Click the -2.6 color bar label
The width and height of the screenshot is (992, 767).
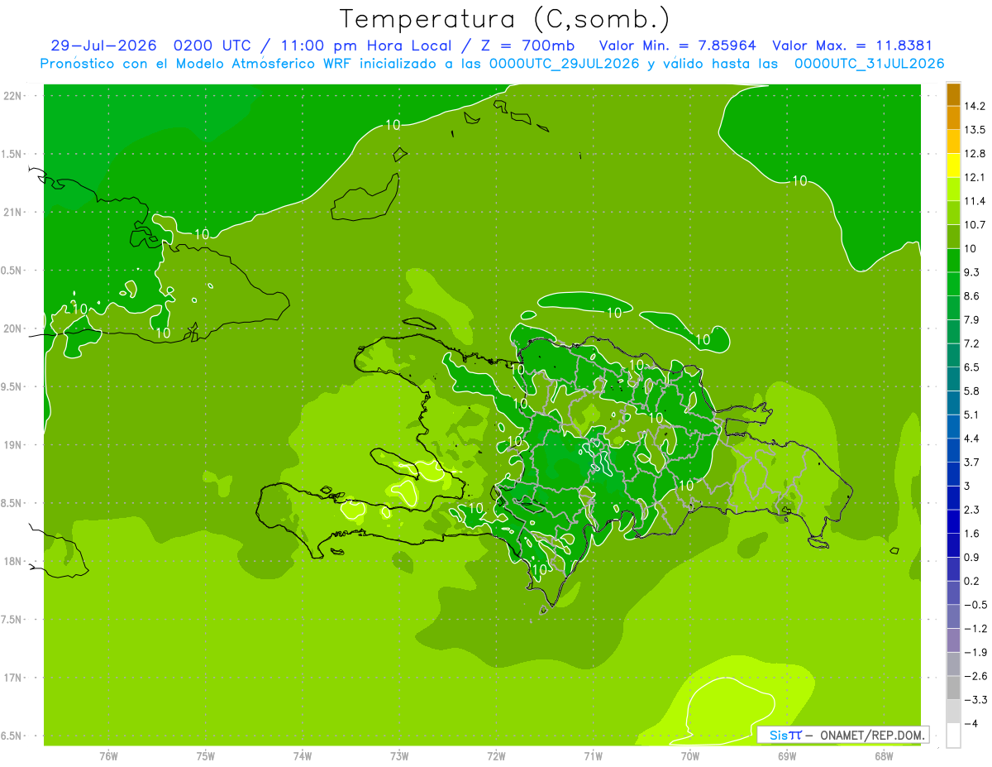pos(975,676)
